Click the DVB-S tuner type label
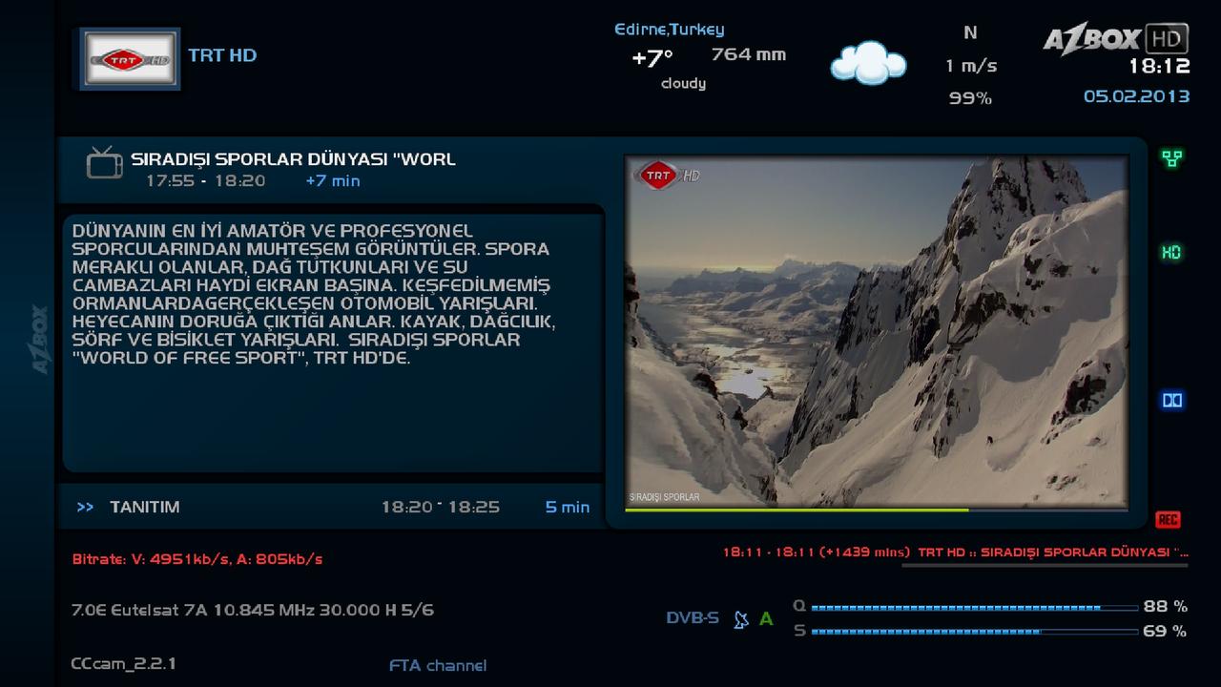This screenshot has width=1221, height=687. (693, 618)
